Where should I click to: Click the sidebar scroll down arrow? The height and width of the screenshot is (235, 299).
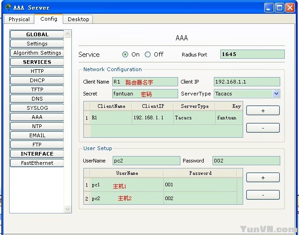point(67,209)
